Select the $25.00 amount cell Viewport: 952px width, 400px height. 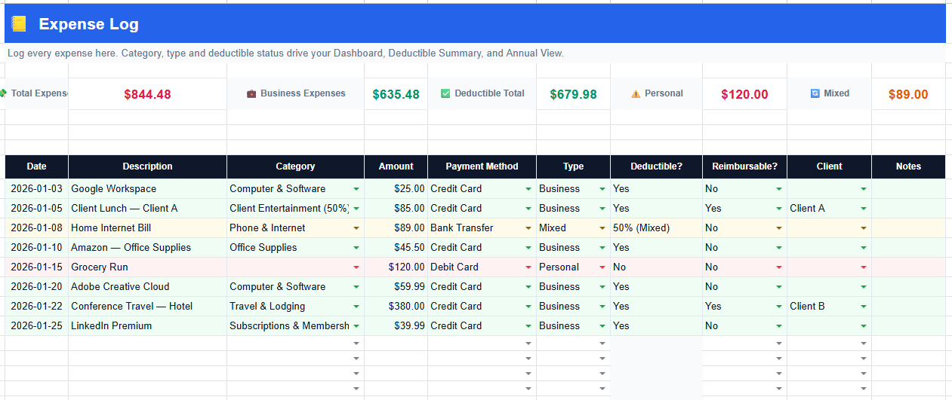pos(396,189)
